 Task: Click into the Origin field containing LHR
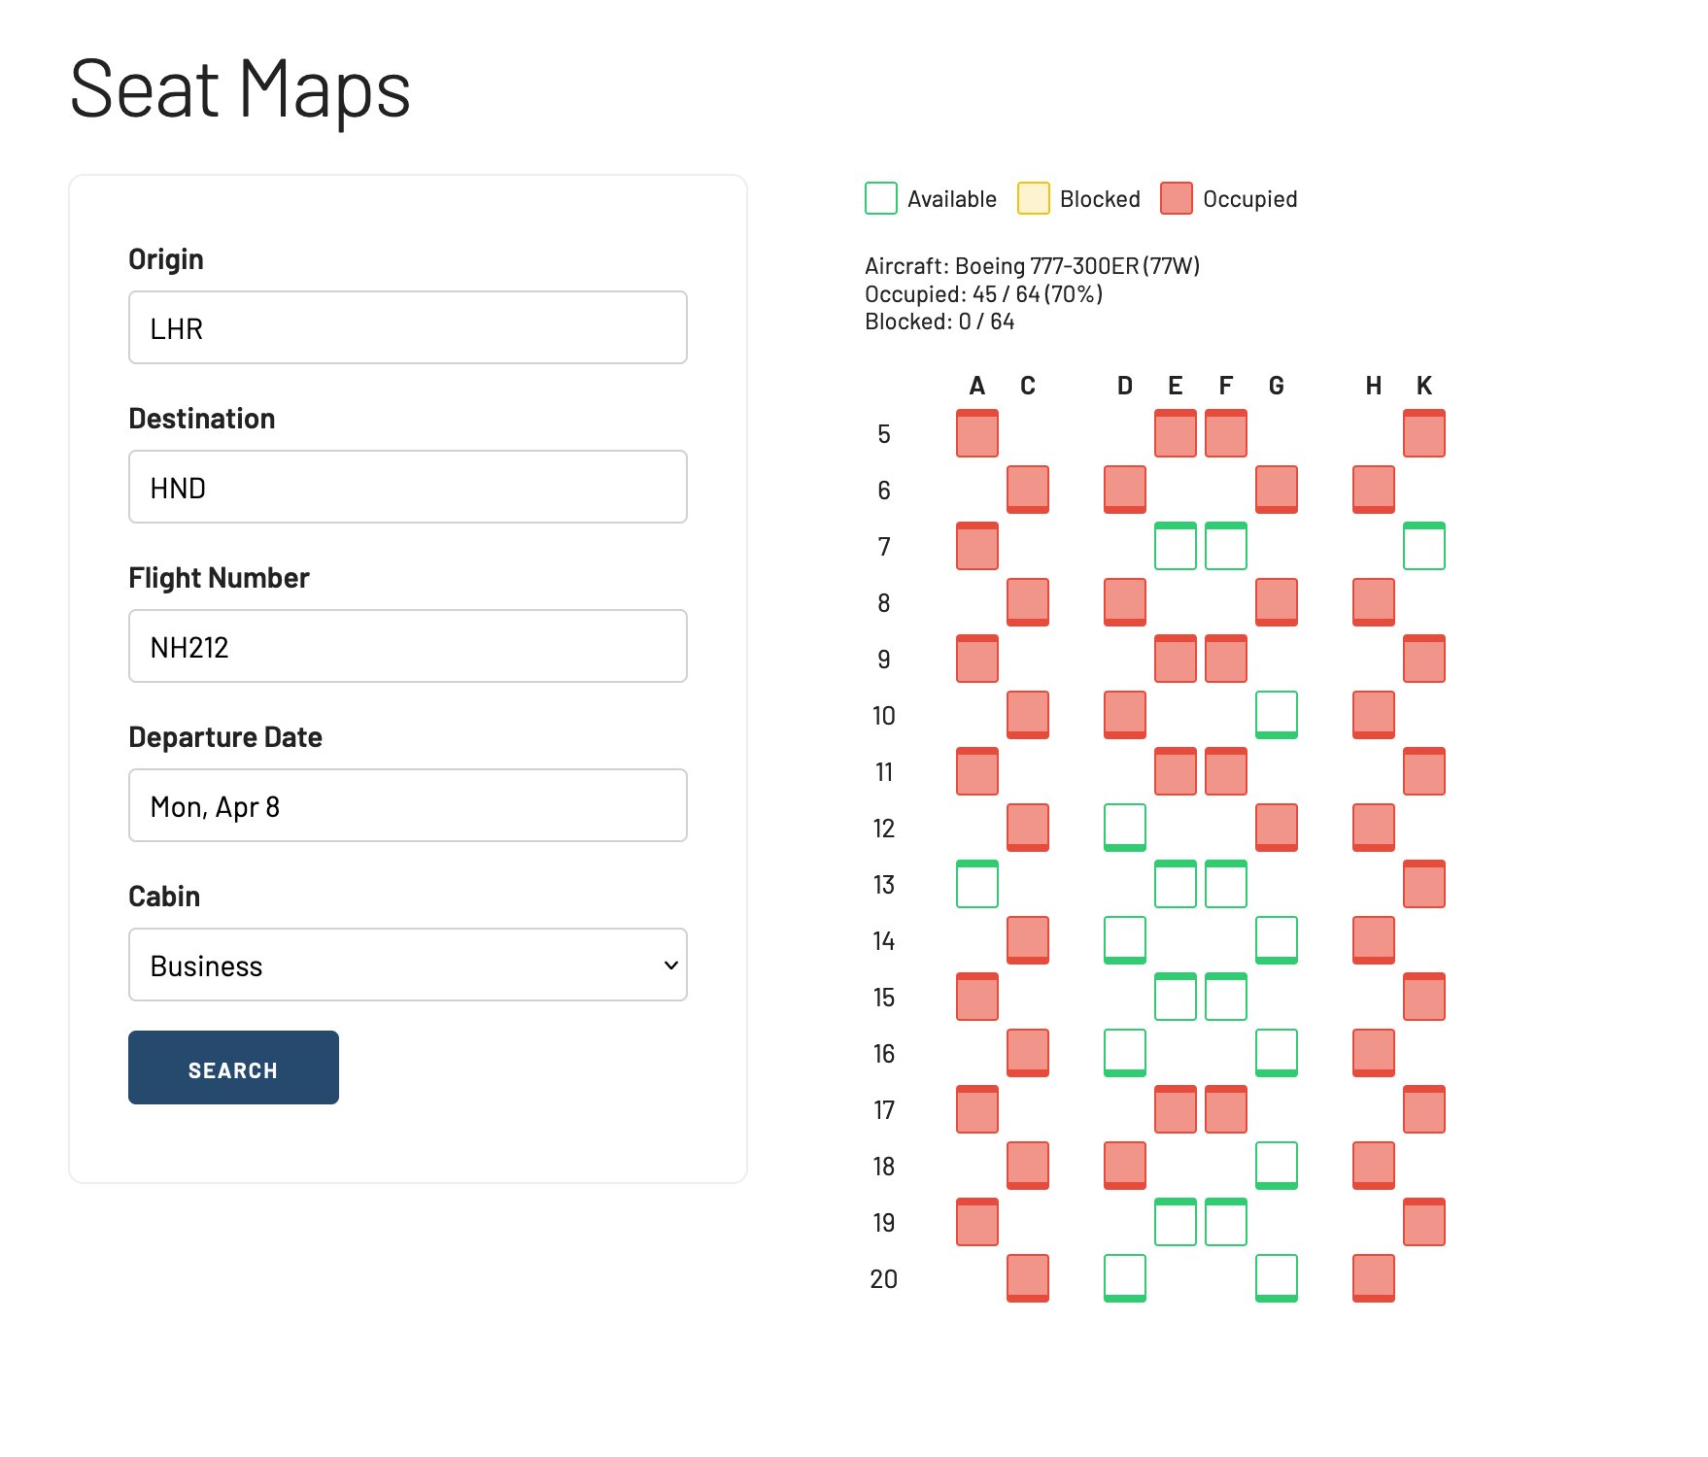407,327
